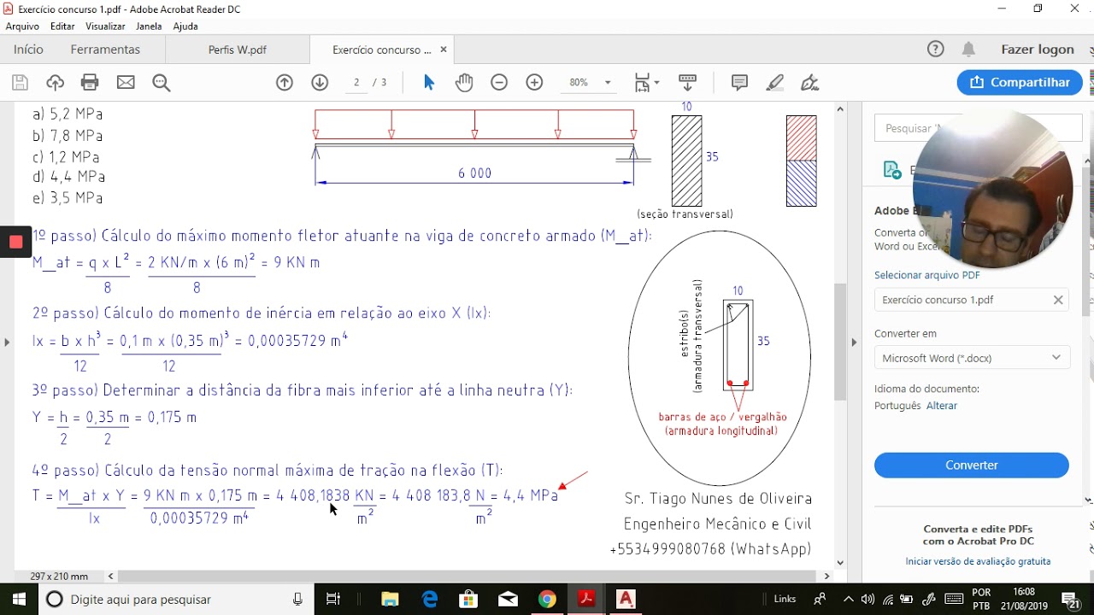The width and height of the screenshot is (1094, 615).
Task: Click Selecionar arquivo PDF link
Action: point(927,275)
